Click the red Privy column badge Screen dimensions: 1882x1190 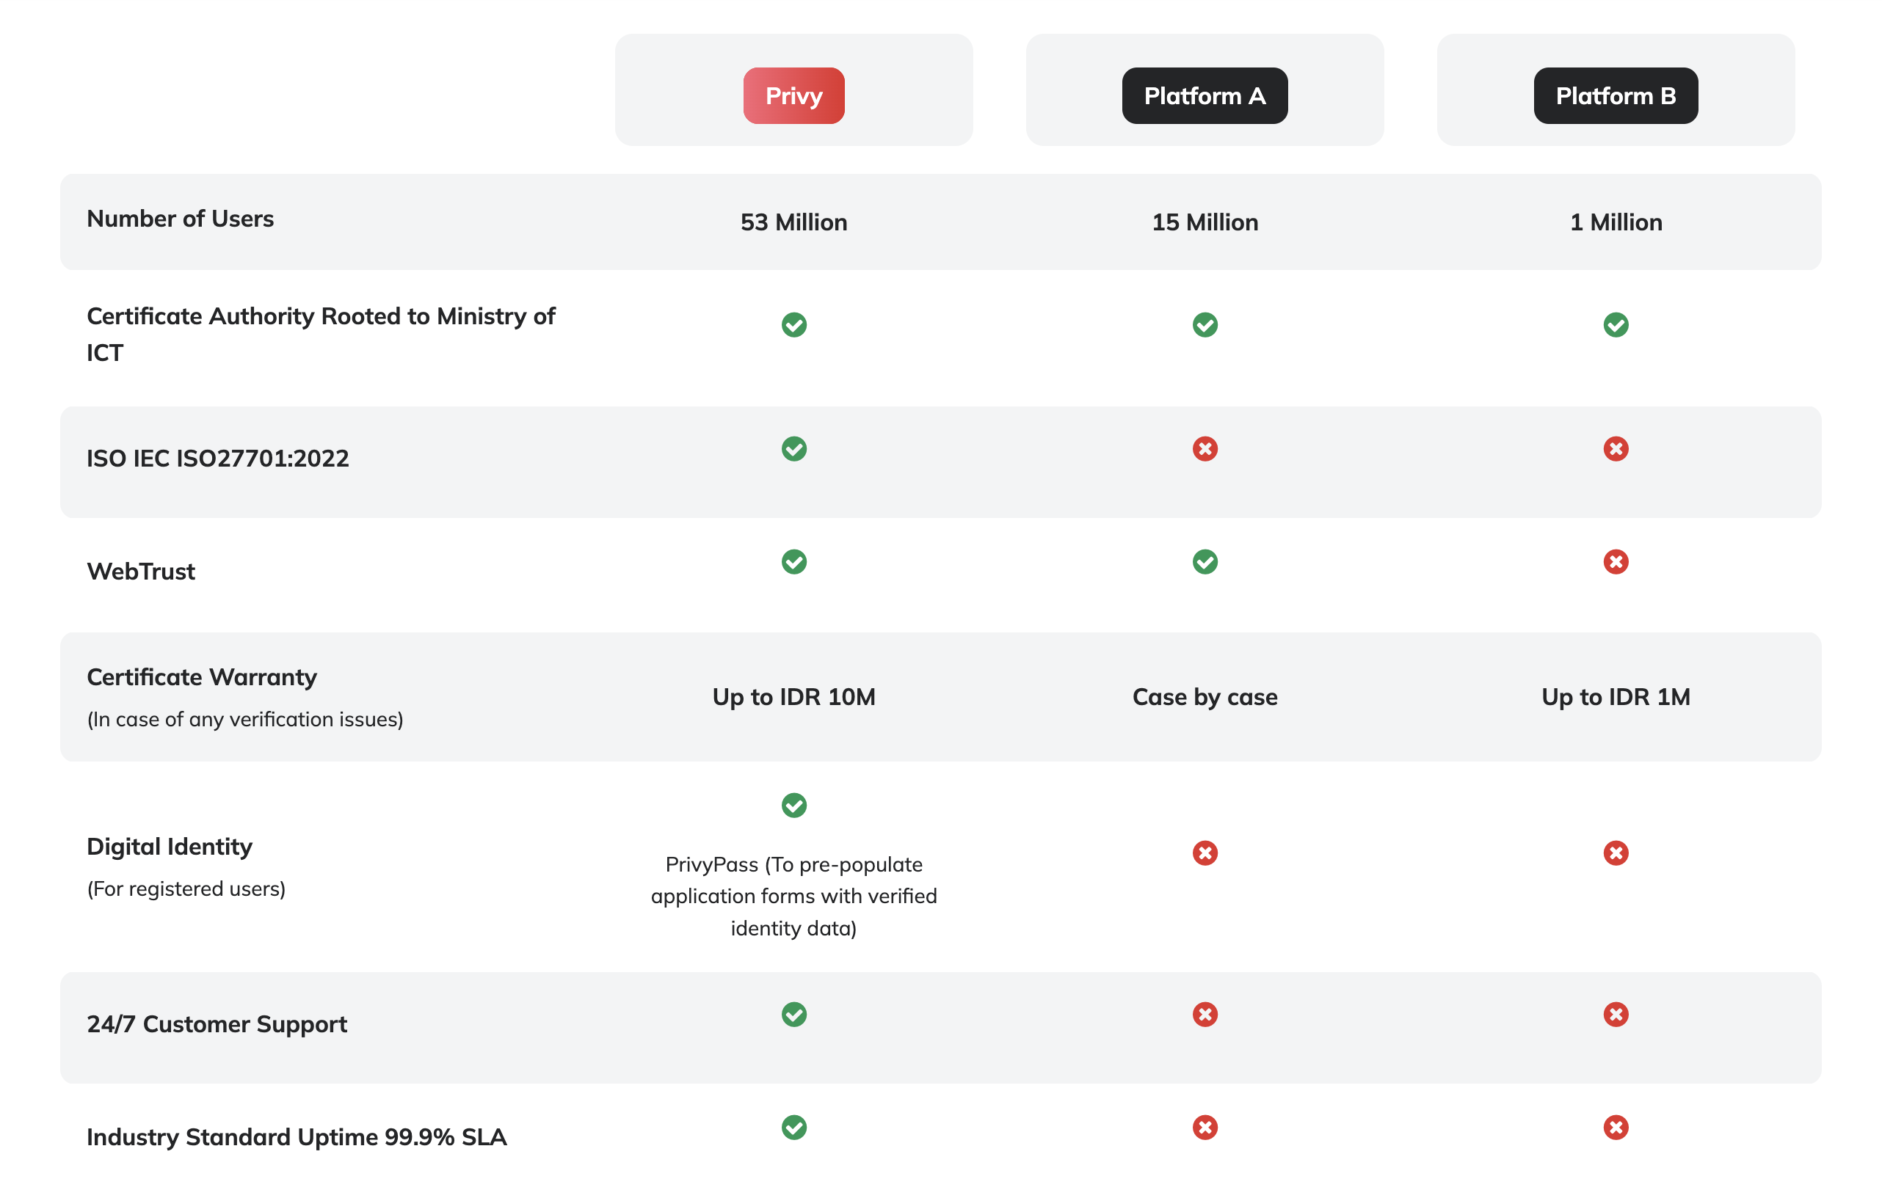[x=793, y=95]
